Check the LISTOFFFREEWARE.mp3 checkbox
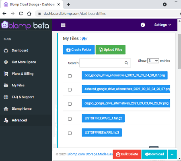 [70, 133]
